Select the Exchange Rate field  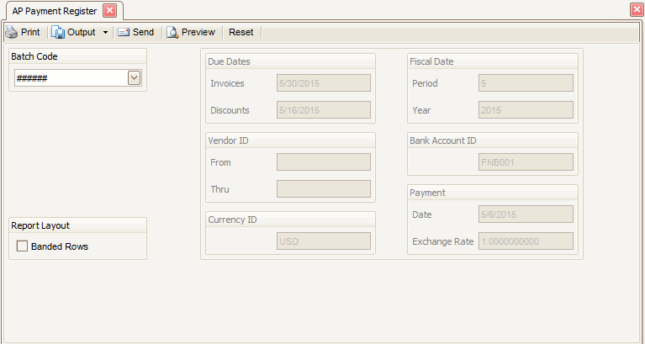(x=526, y=241)
